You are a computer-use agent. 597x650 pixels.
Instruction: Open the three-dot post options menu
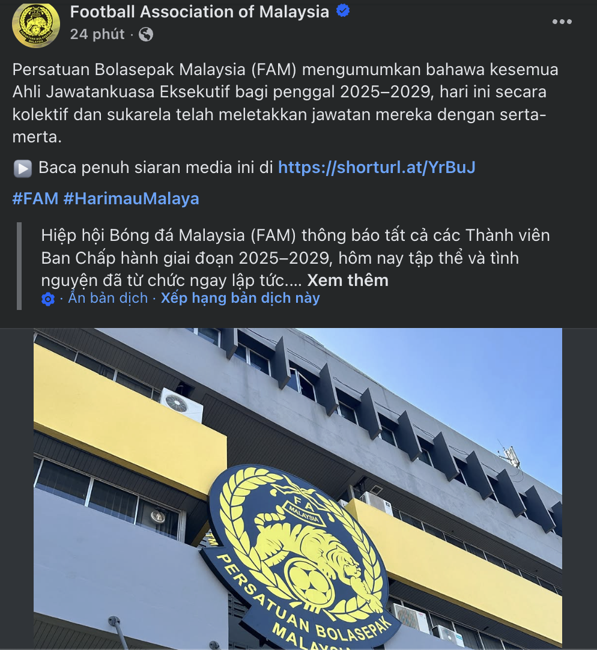pyautogui.click(x=562, y=22)
